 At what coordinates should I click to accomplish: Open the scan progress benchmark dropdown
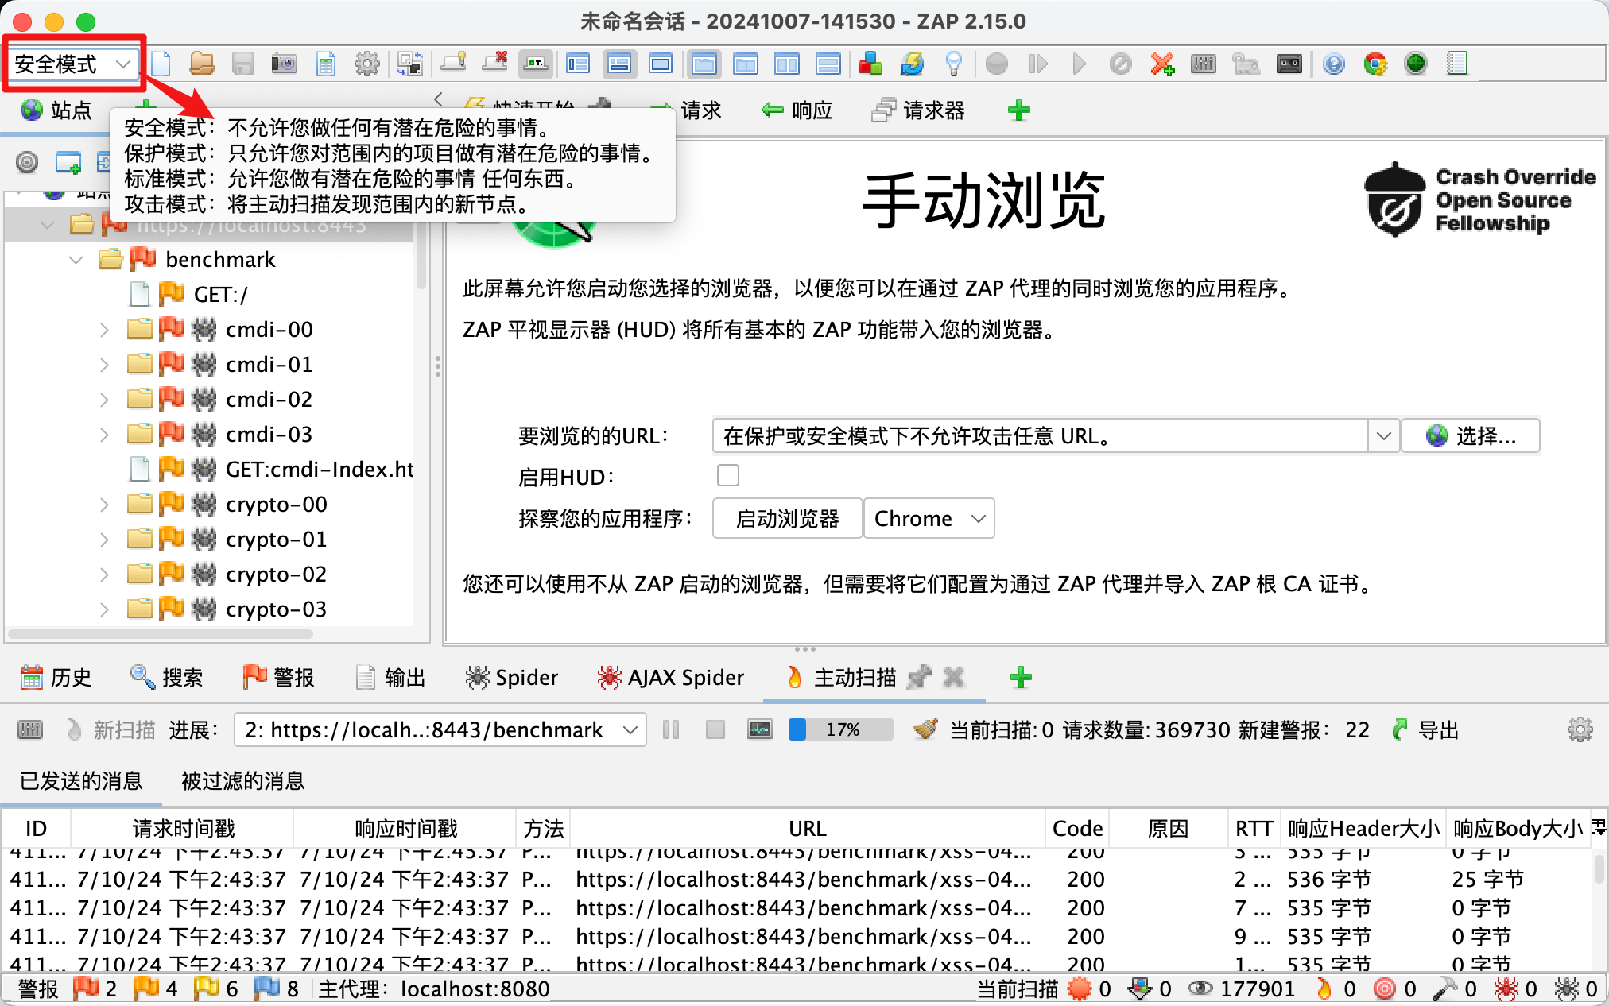[440, 729]
